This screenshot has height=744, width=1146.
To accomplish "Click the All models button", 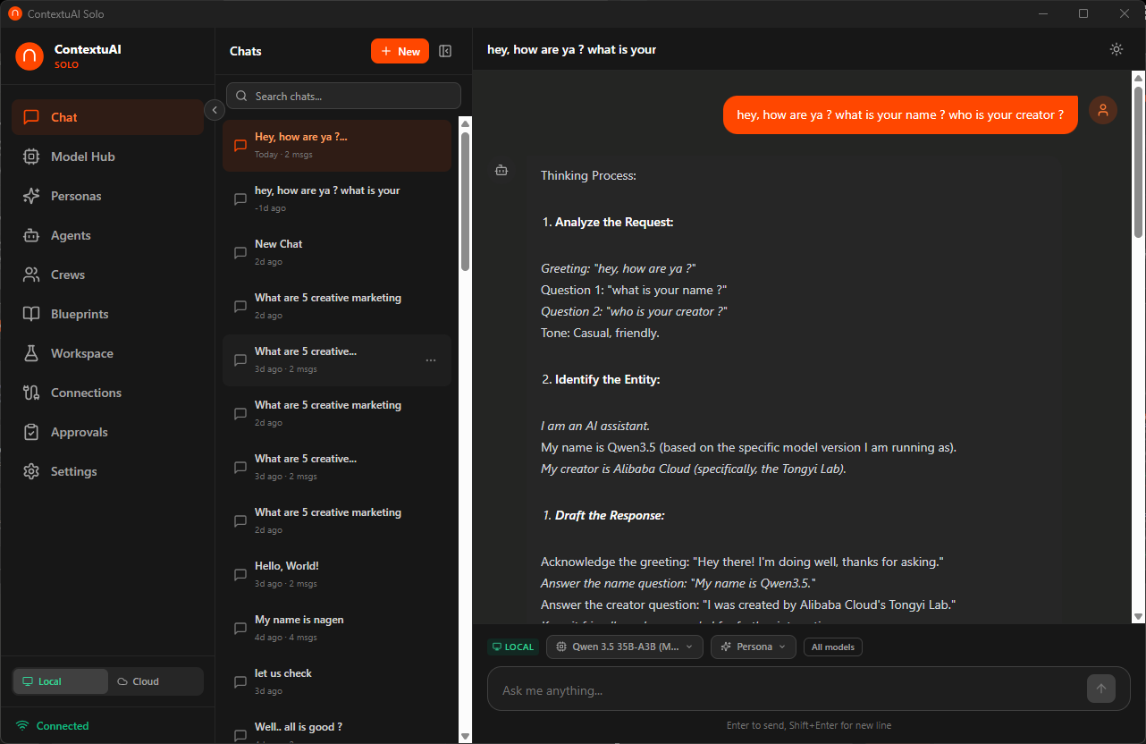I will coord(832,646).
